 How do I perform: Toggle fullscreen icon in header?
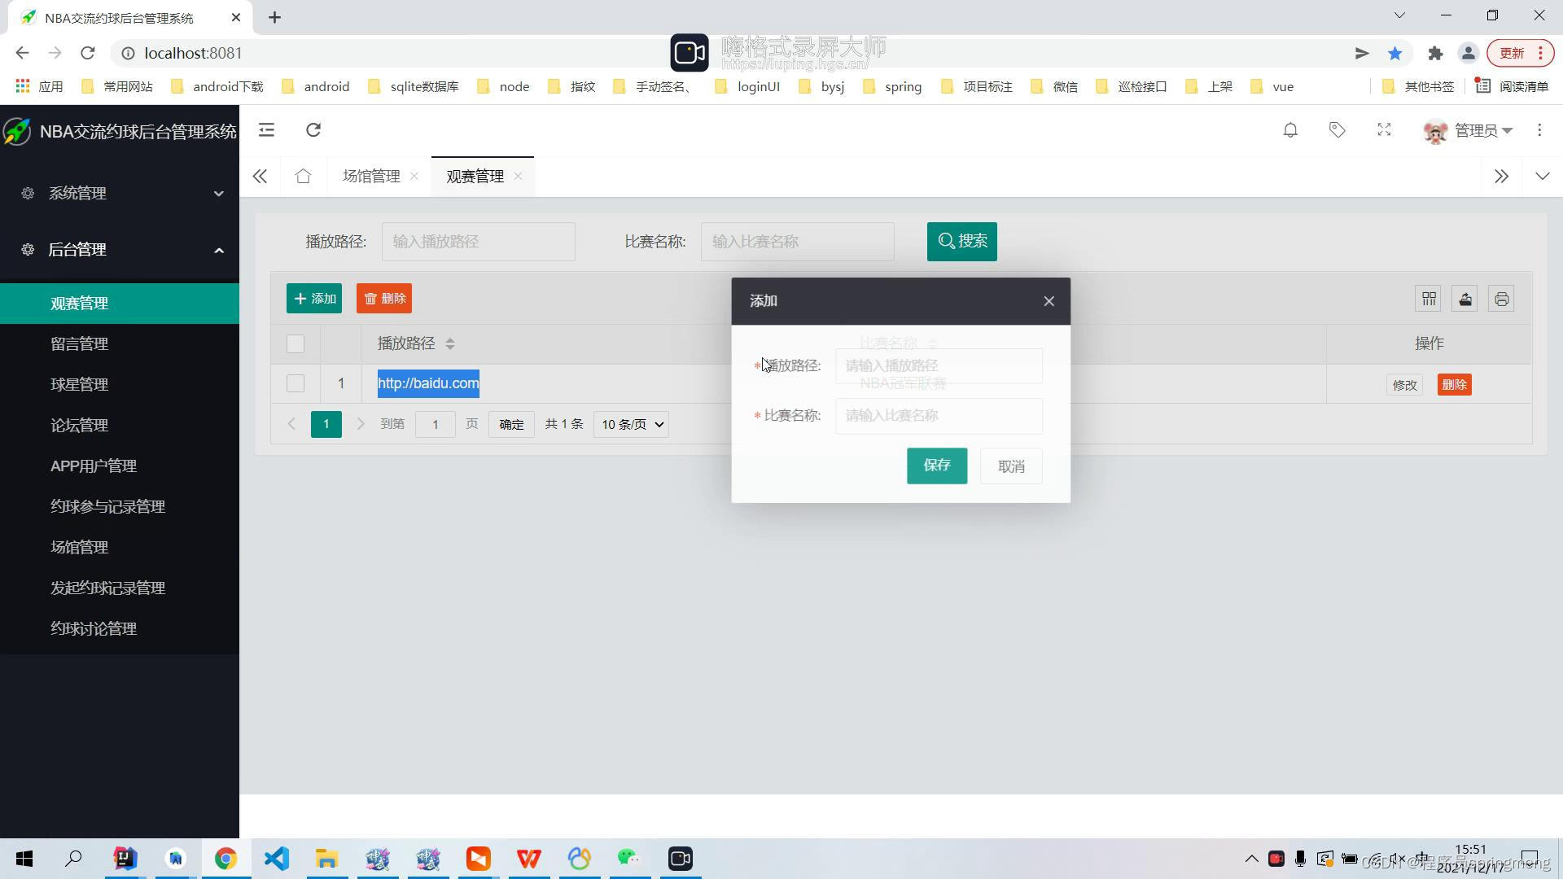(x=1384, y=130)
